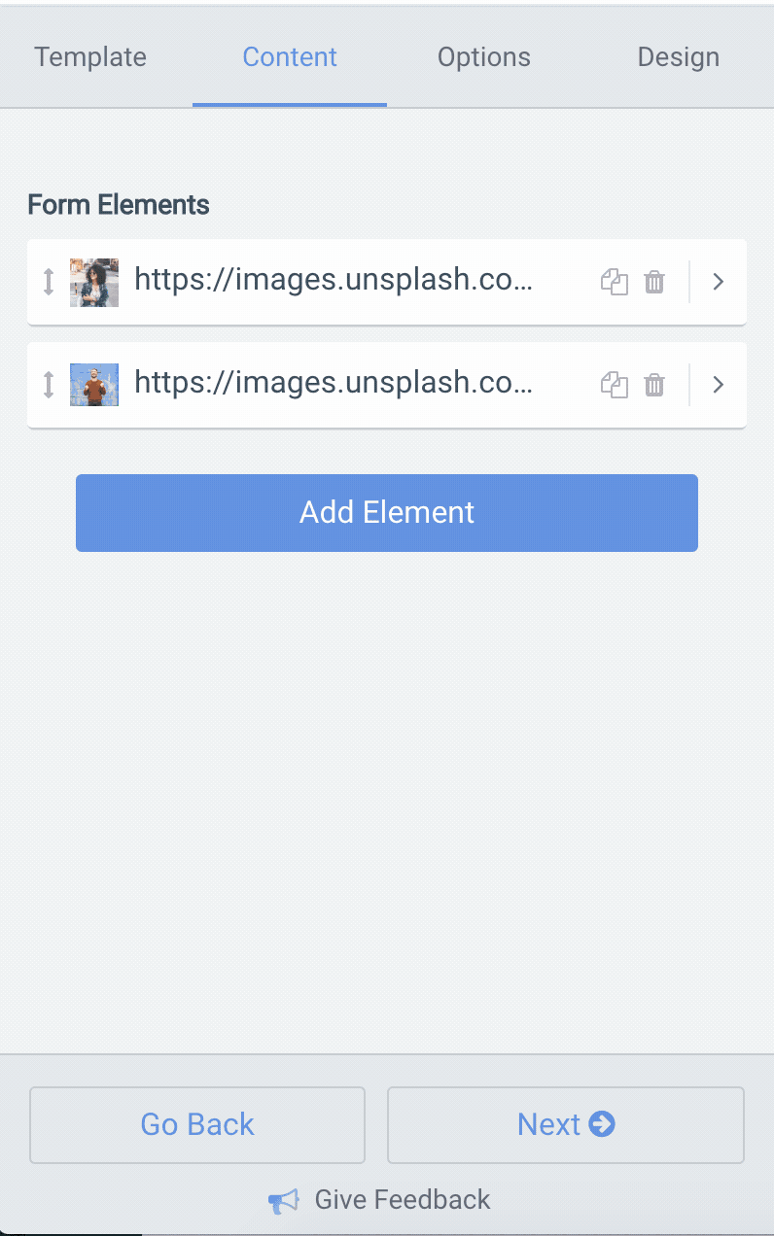Grab the reorder handle of the first element
774x1236 pixels.
coord(49,282)
